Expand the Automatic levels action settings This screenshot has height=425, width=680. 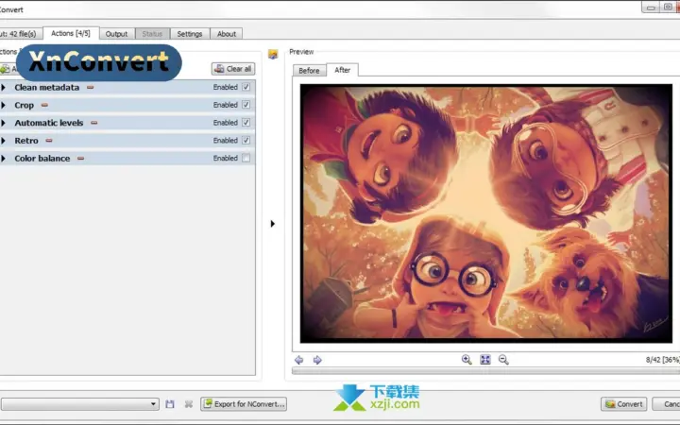pyautogui.click(x=4, y=123)
